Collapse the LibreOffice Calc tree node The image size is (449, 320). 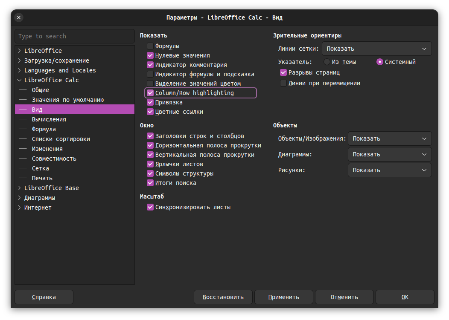pyautogui.click(x=20, y=80)
